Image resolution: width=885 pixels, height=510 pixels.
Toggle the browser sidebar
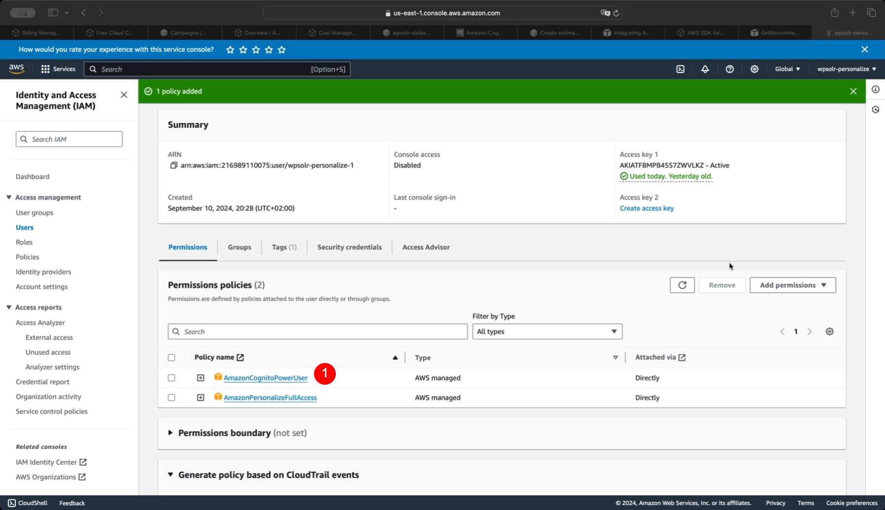click(53, 12)
